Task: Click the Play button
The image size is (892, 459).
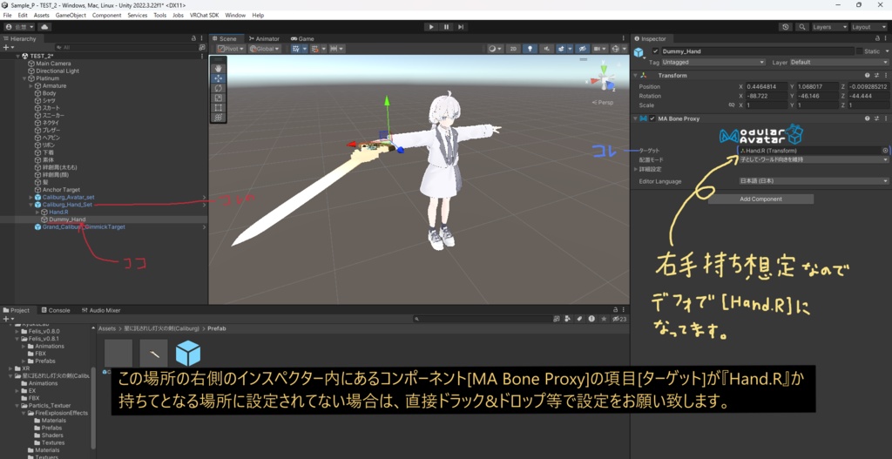Action: (431, 27)
